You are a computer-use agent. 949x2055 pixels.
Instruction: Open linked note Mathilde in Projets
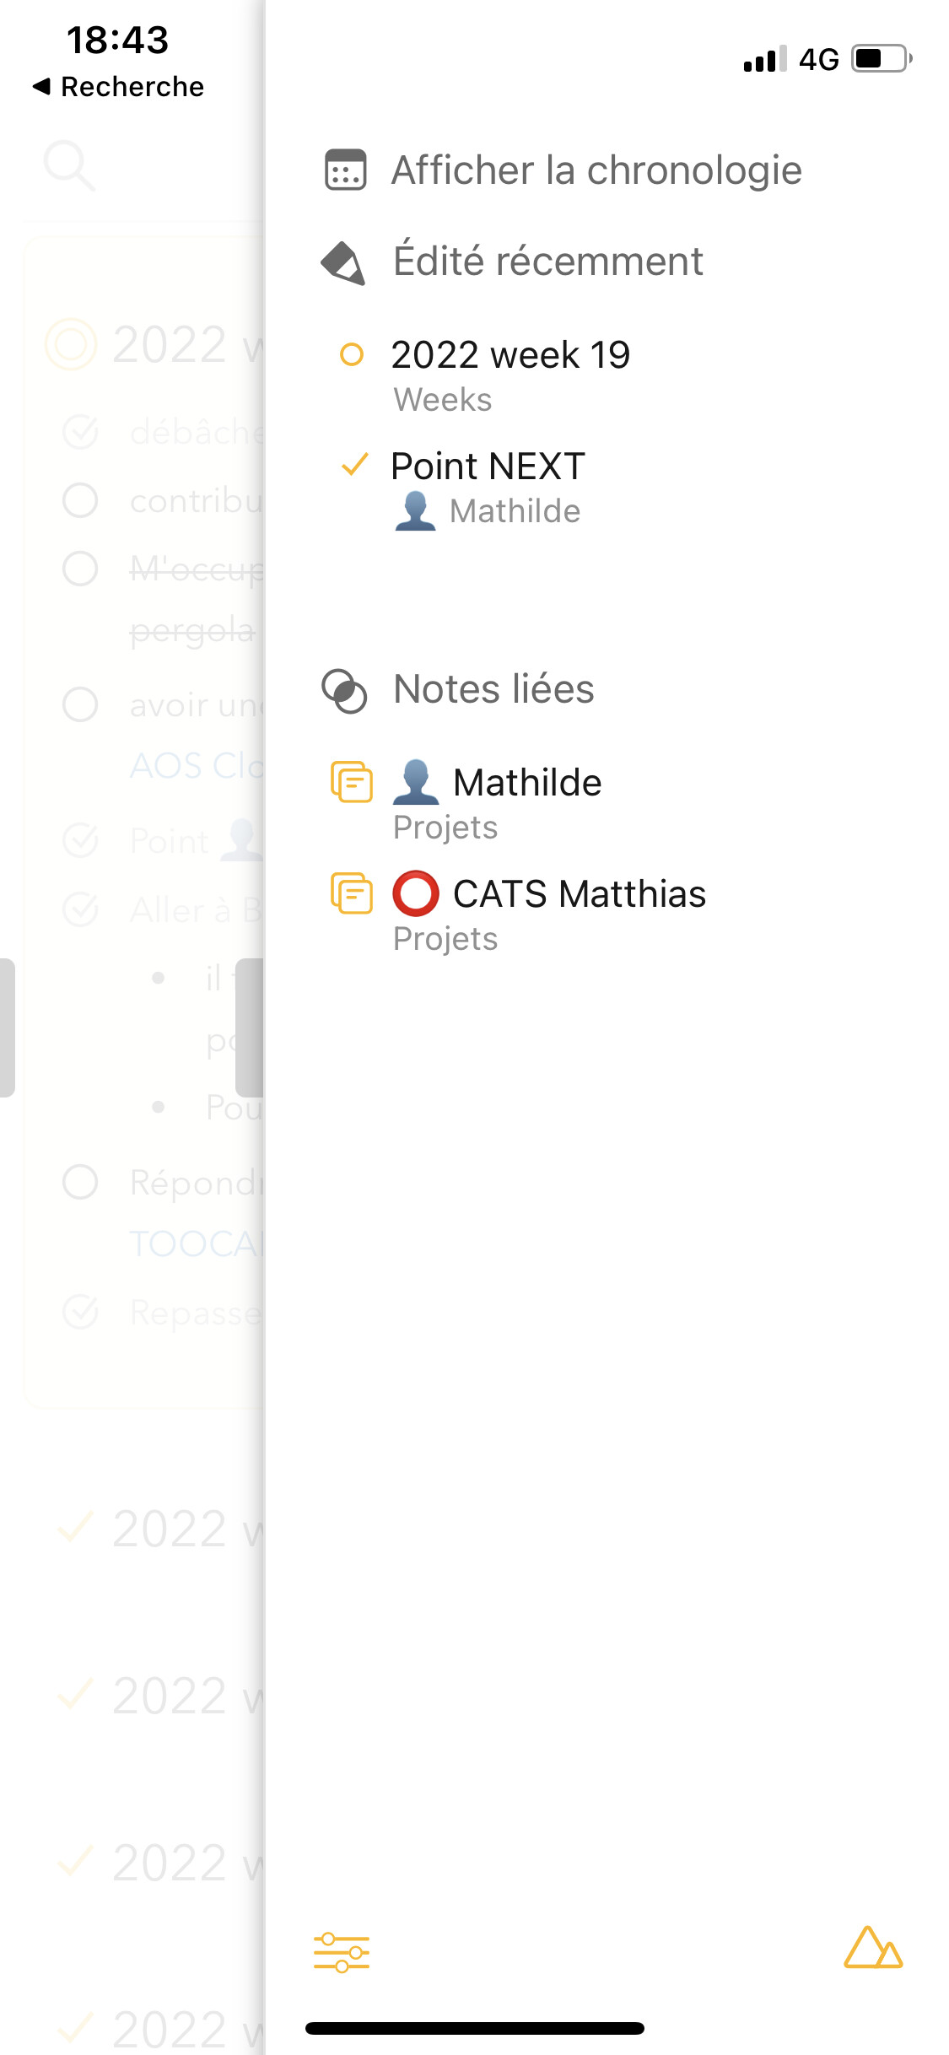click(x=527, y=783)
